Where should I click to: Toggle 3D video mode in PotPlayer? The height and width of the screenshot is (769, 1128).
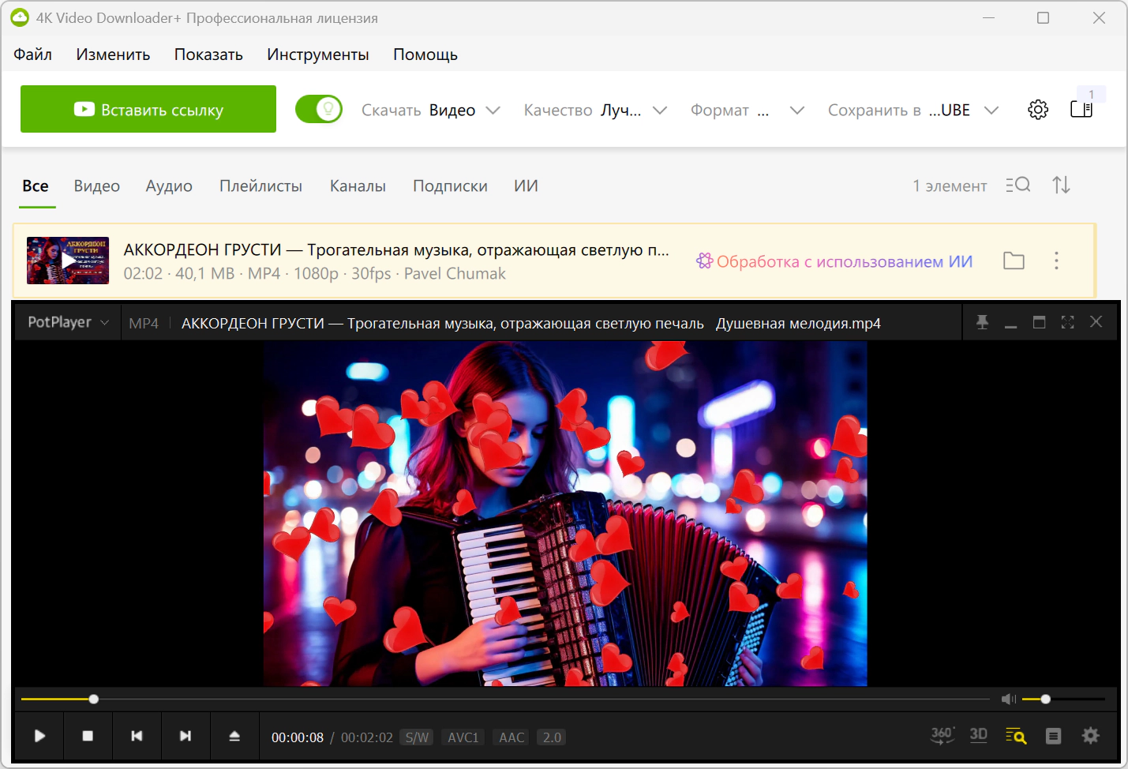coord(978,735)
